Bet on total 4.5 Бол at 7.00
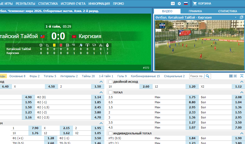Image resolution: width=245 pixels, height=144 pixels. (238, 127)
